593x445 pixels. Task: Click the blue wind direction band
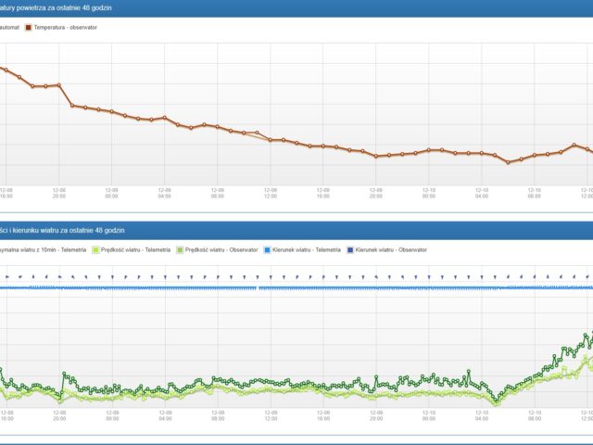[296, 288]
